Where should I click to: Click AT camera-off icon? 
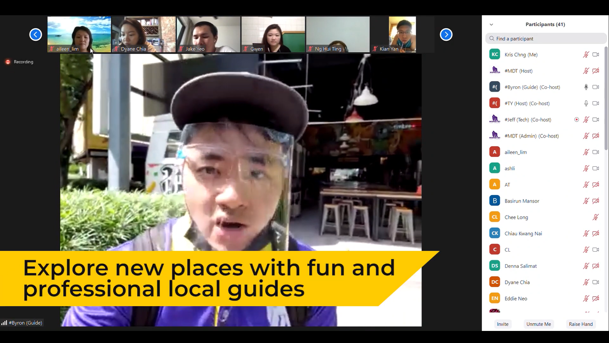pos(596,185)
